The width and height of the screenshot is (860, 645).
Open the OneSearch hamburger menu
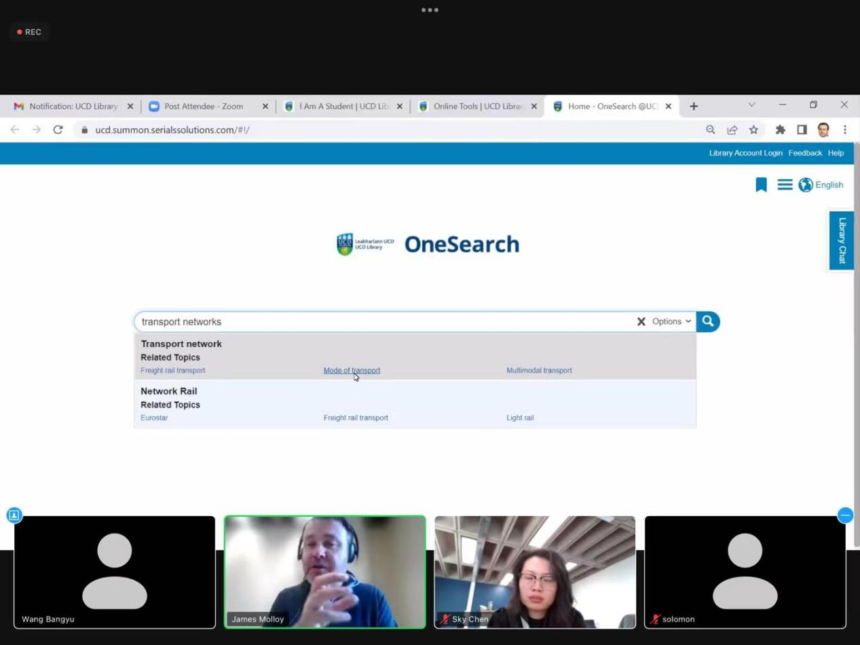coord(785,185)
